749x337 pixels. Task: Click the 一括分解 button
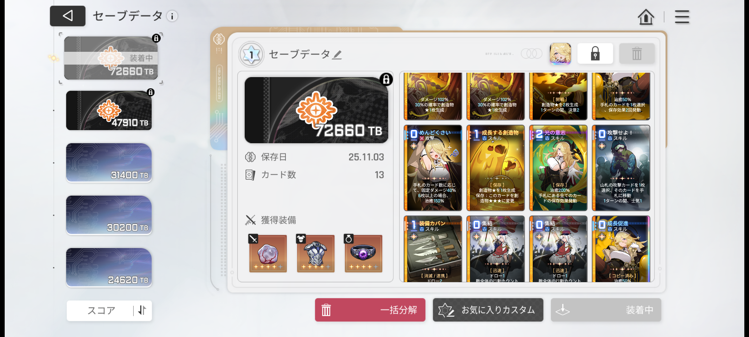coord(370,310)
